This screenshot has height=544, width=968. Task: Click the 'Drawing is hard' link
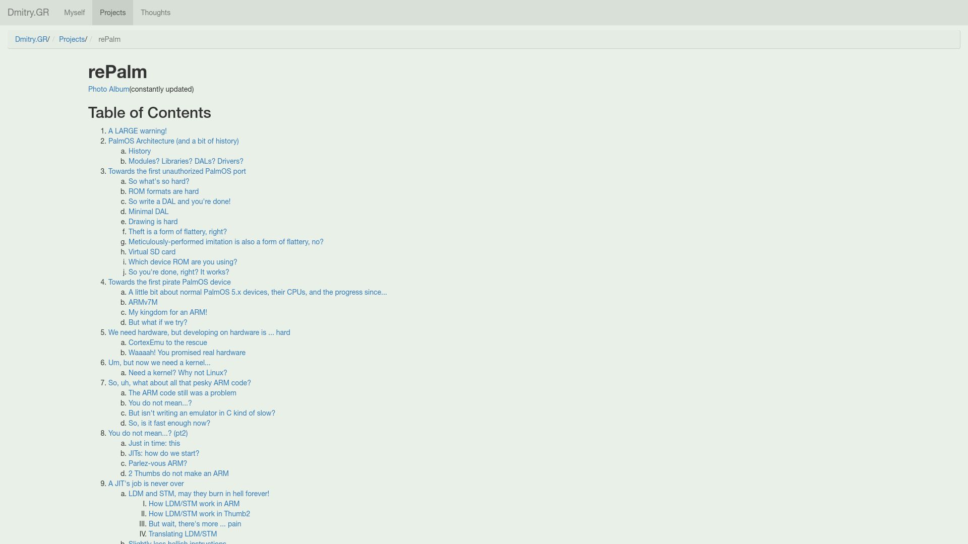[153, 222]
